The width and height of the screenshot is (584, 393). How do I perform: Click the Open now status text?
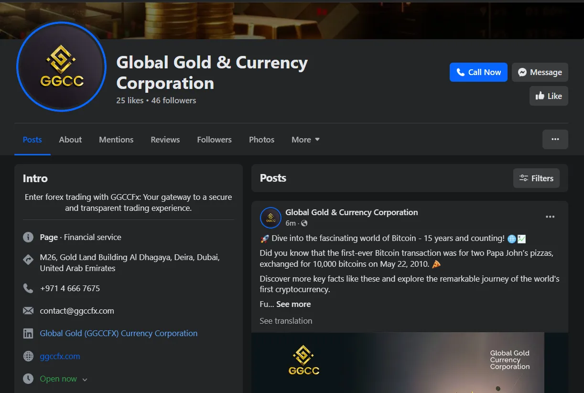pyautogui.click(x=58, y=379)
